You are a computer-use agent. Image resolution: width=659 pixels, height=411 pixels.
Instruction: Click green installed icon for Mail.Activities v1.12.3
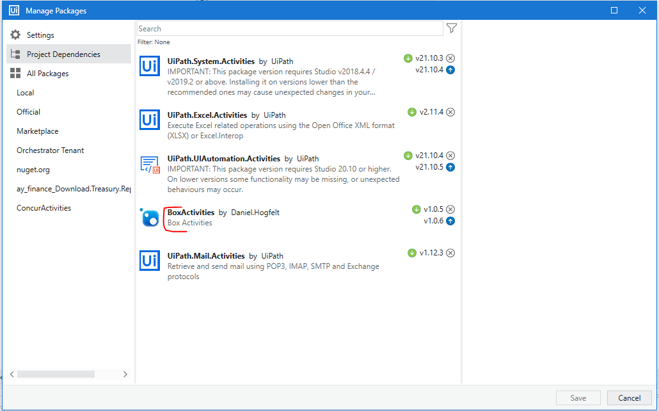tap(412, 253)
